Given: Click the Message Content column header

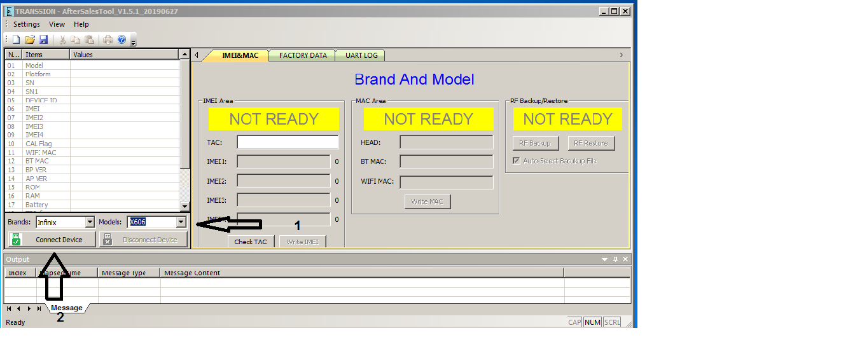Looking at the screenshot, I should pos(362,273).
